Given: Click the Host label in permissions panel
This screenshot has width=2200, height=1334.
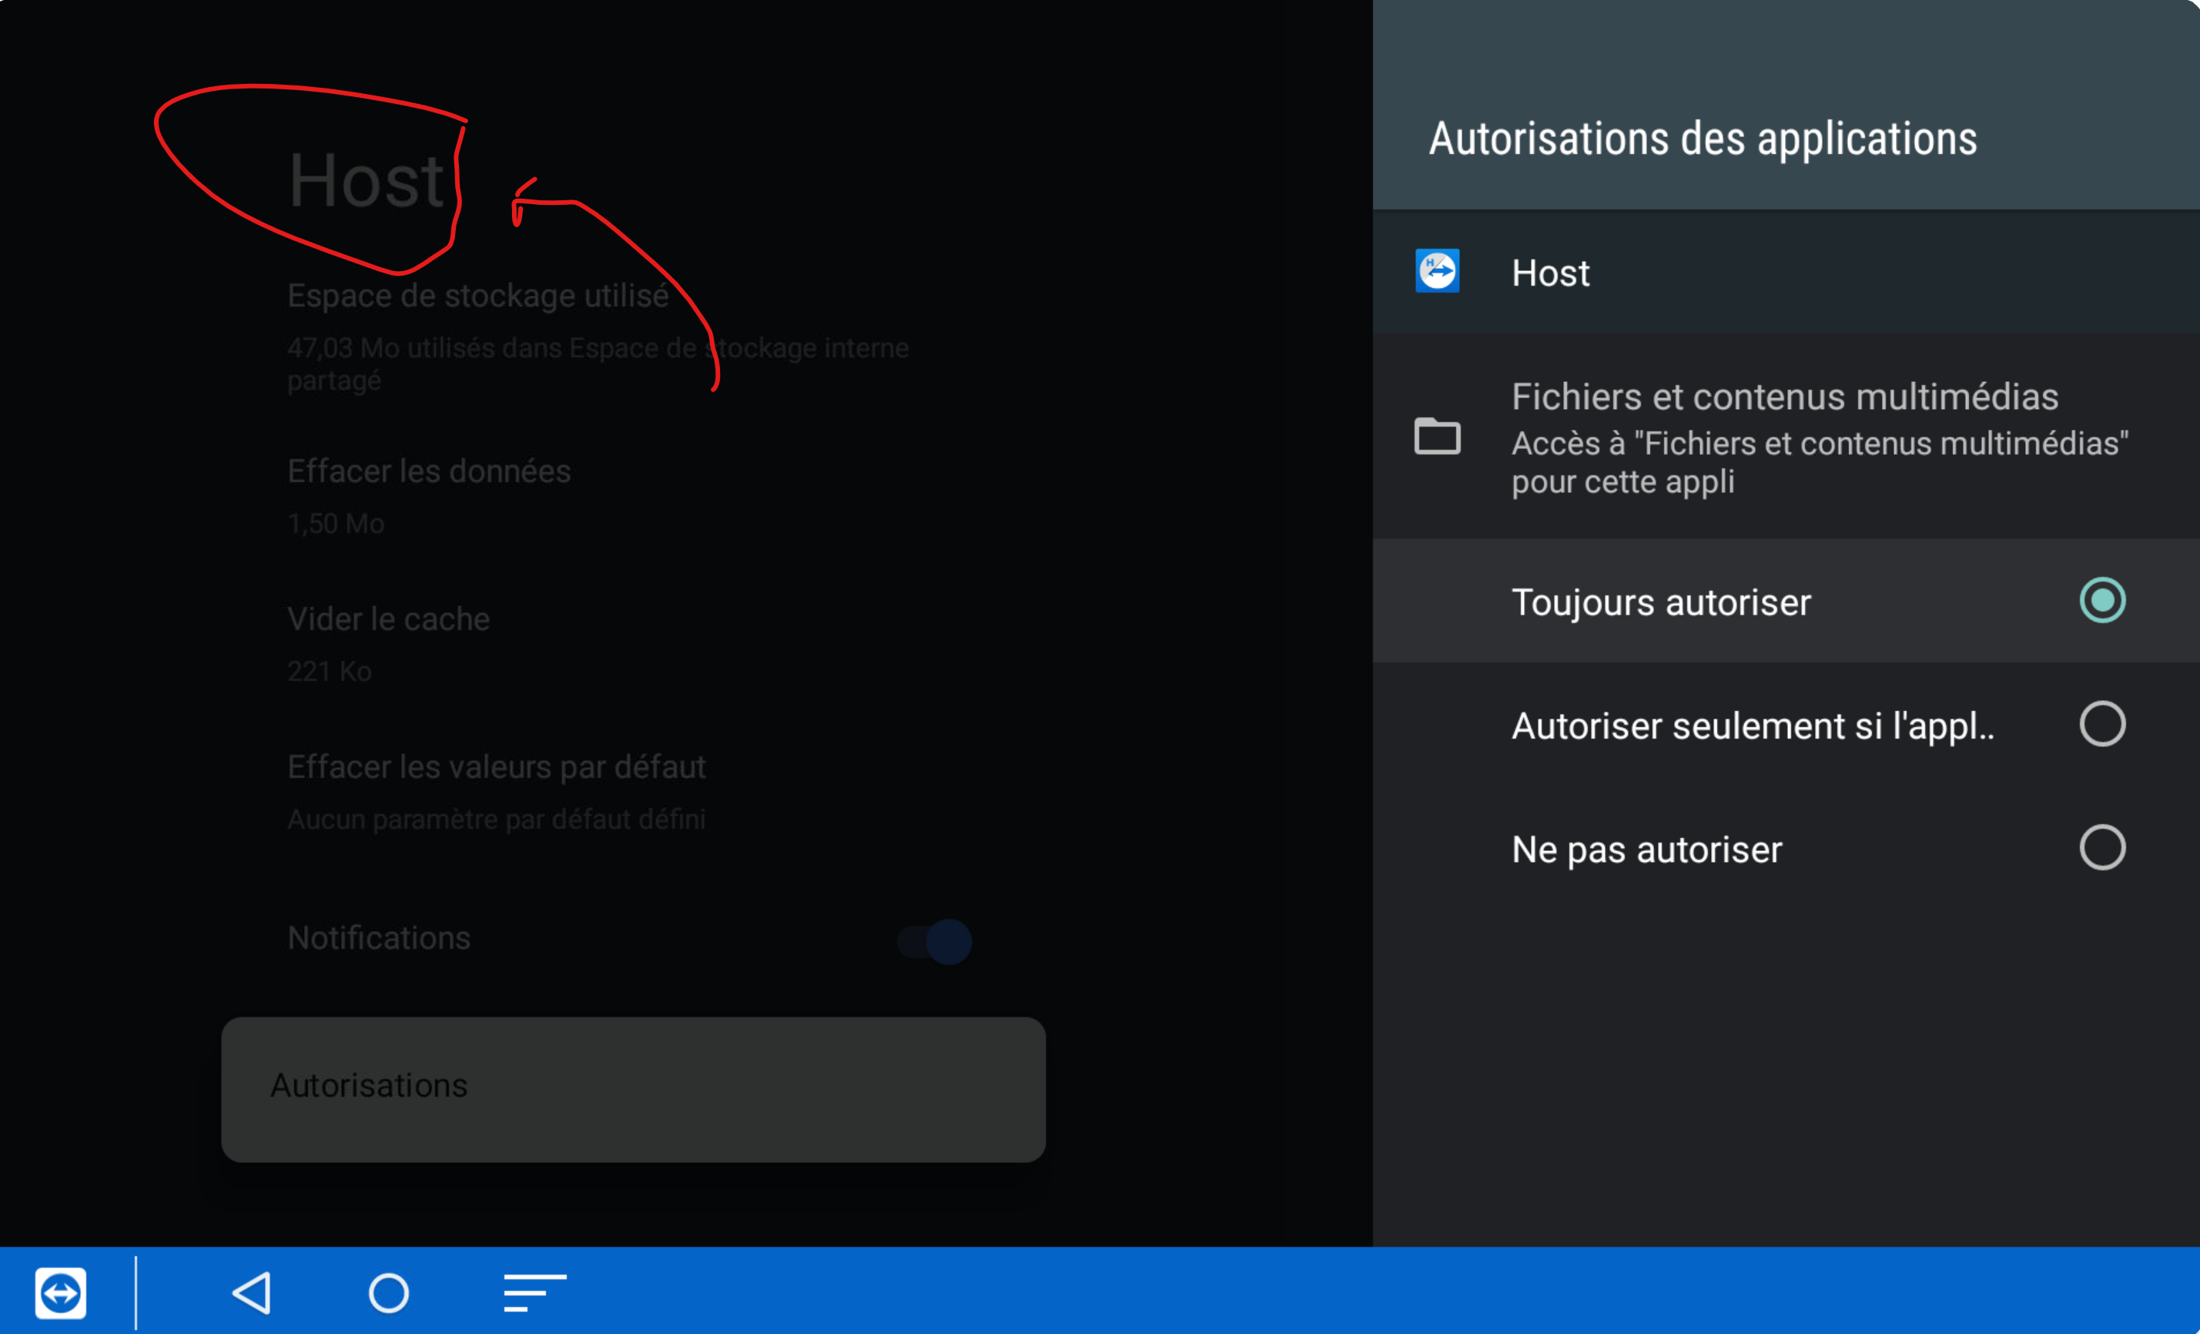Looking at the screenshot, I should 1550,273.
